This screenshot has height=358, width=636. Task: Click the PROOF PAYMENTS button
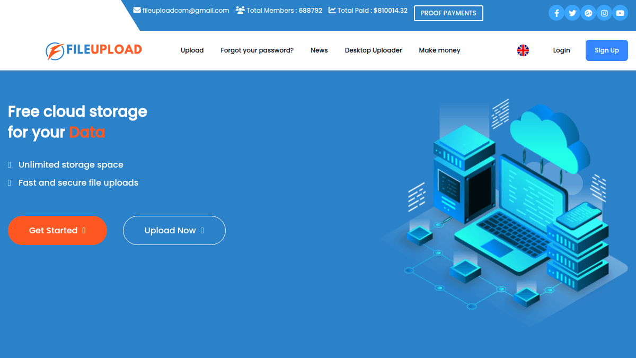[x=448, y=13]
